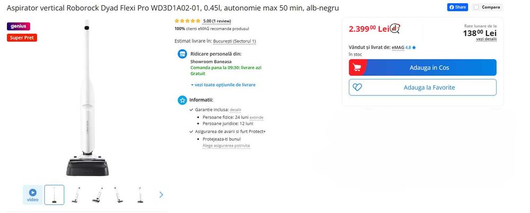This screenshot has height=213, width=530.
Task: Click Adauga in Cos button
Action: point(422,67)
